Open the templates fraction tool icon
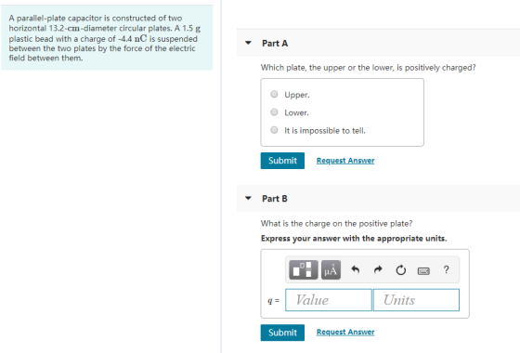The image size is (520, 353). point(303,269)
